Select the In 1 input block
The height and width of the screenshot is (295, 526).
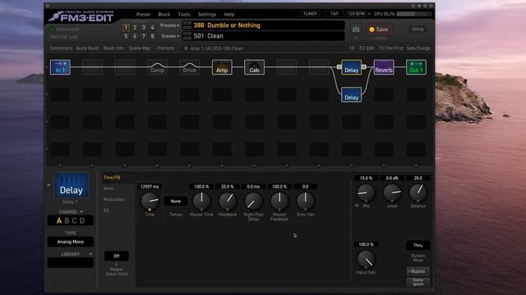pyautogui.click(x=60, y=67)
